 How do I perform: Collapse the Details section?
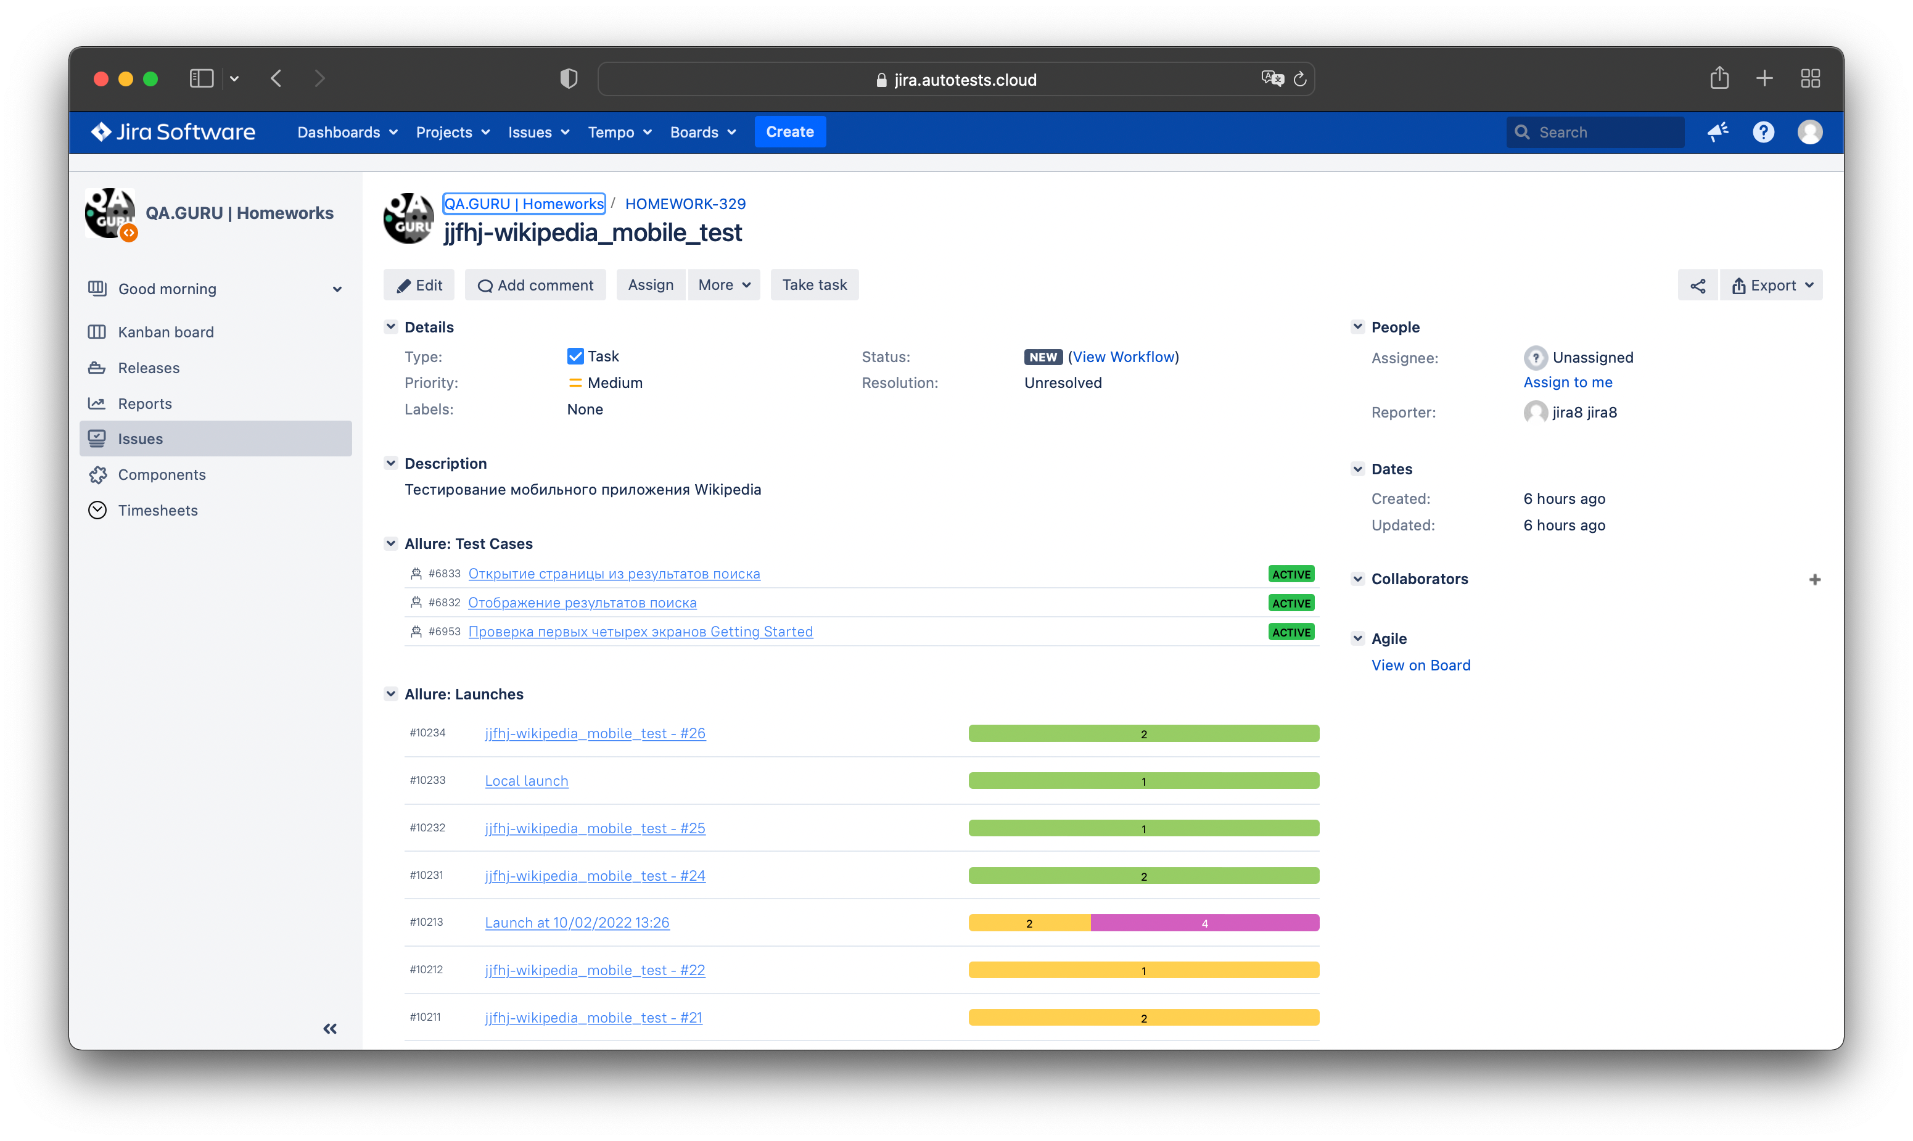(390, 327)
